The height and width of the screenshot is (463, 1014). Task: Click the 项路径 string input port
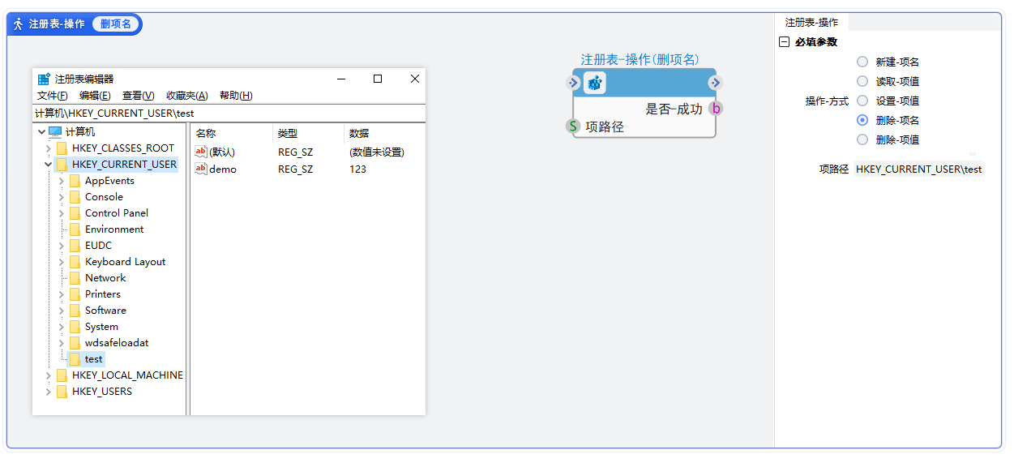(x=573, y=126)
